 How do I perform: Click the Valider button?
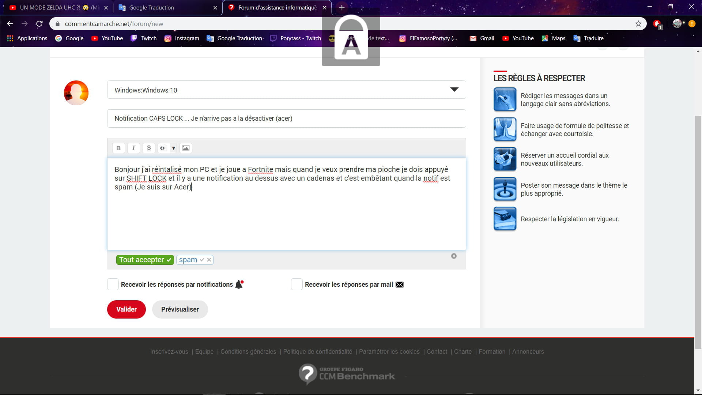126,309
